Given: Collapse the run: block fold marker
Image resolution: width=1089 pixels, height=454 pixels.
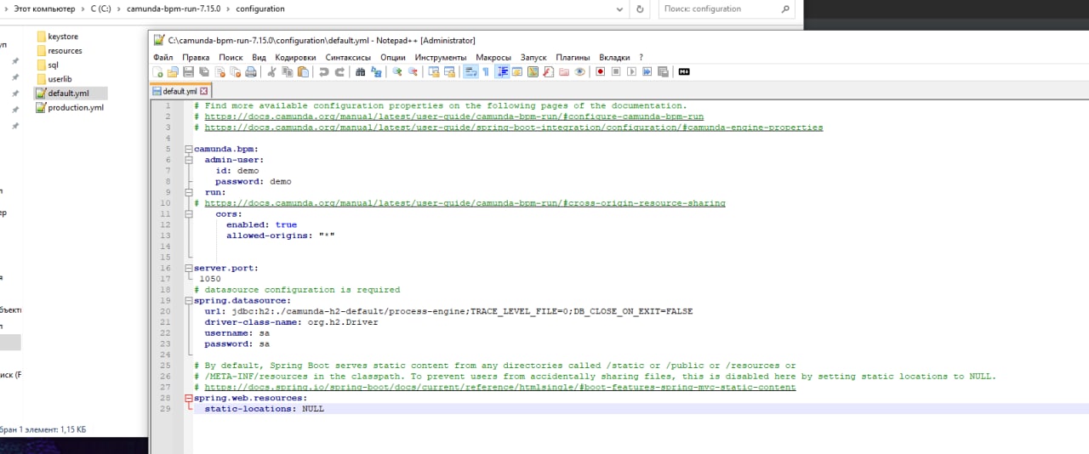Looking at the screenshot, I should pyautogui.click(x=188, y=192).
